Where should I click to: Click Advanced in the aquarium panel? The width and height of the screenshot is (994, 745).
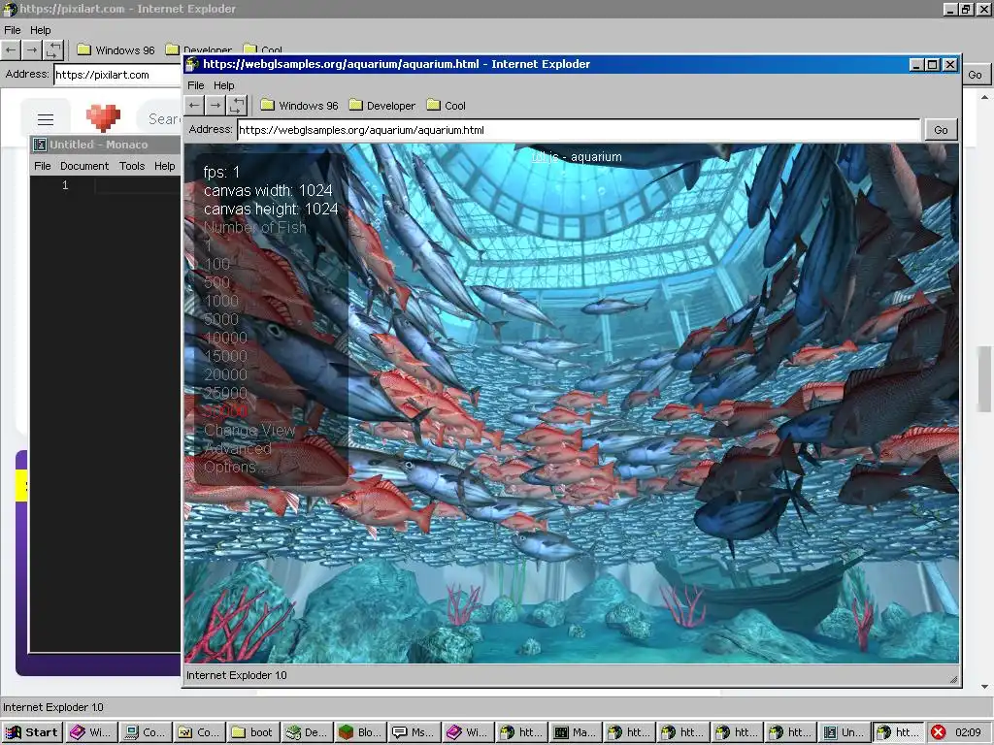click(x=237, y=448)
